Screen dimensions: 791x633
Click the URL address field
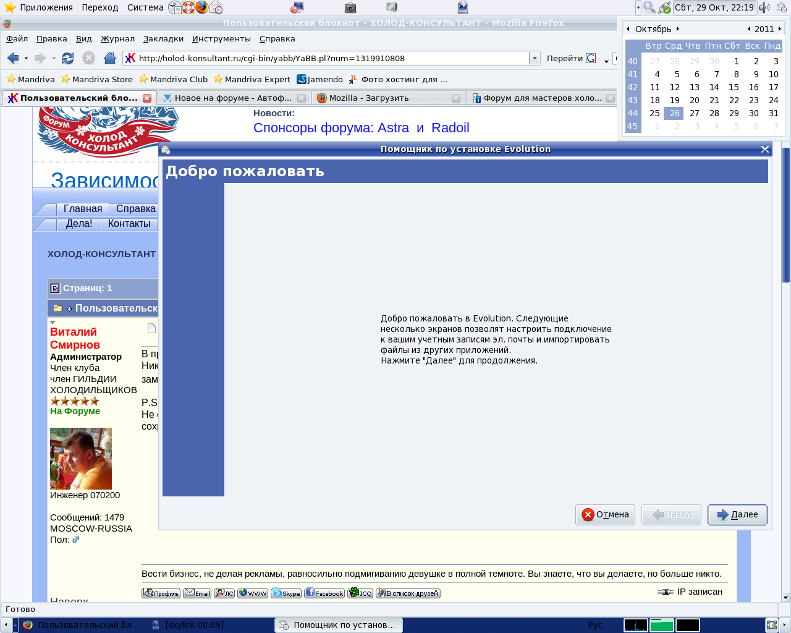pyautogui.click(x=332, y=58)
